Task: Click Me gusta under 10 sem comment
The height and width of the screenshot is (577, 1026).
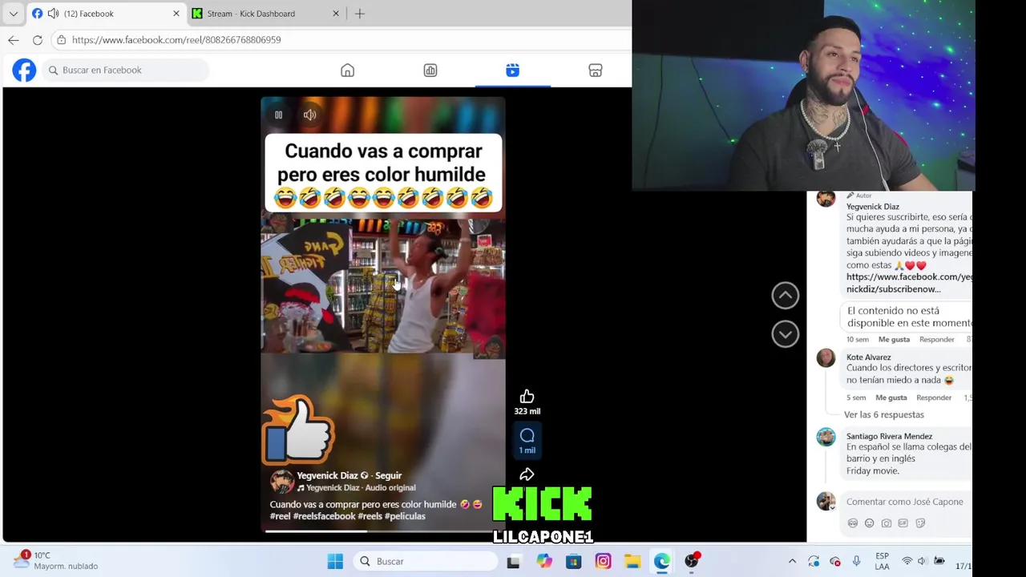Action: pyautogui.click(x=894, y=339)
